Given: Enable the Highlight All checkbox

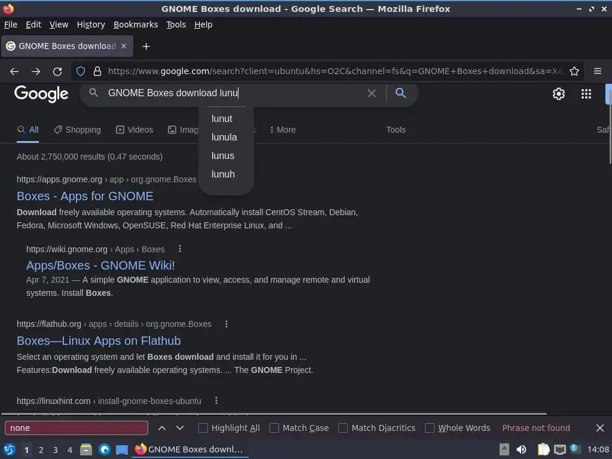Looking at the screenshot, I should (203, 428).
